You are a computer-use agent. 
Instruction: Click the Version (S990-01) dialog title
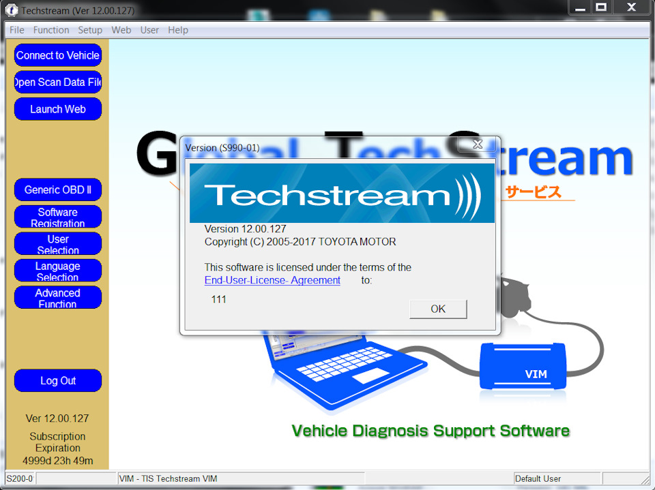(x=222, y=148)
